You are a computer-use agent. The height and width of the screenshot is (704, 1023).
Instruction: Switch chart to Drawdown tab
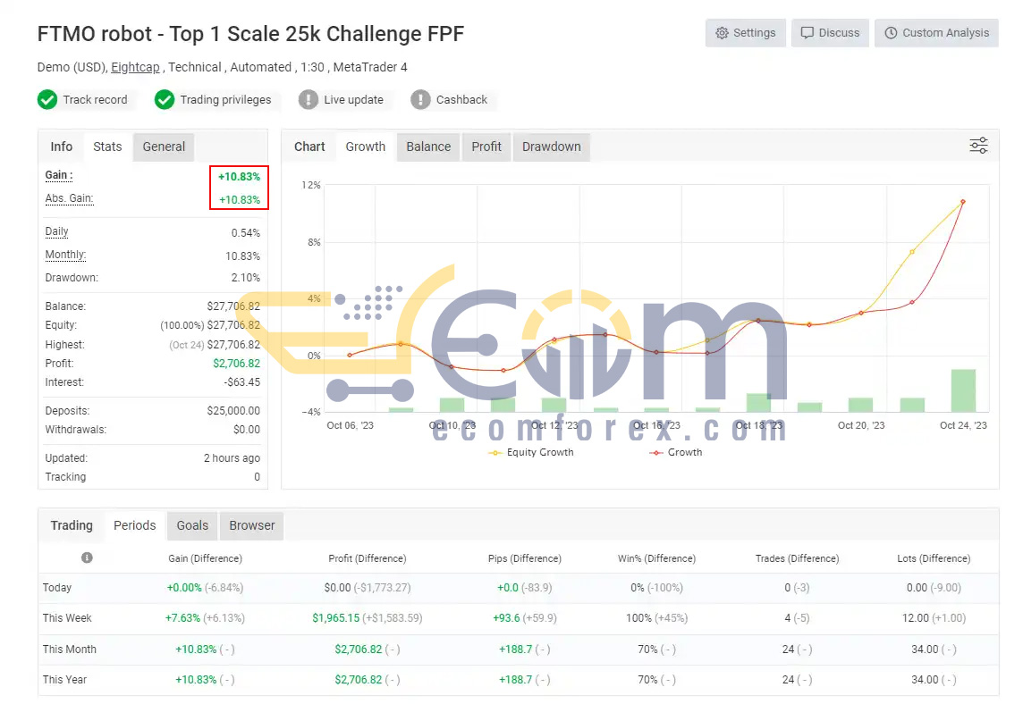coord(552,147)
